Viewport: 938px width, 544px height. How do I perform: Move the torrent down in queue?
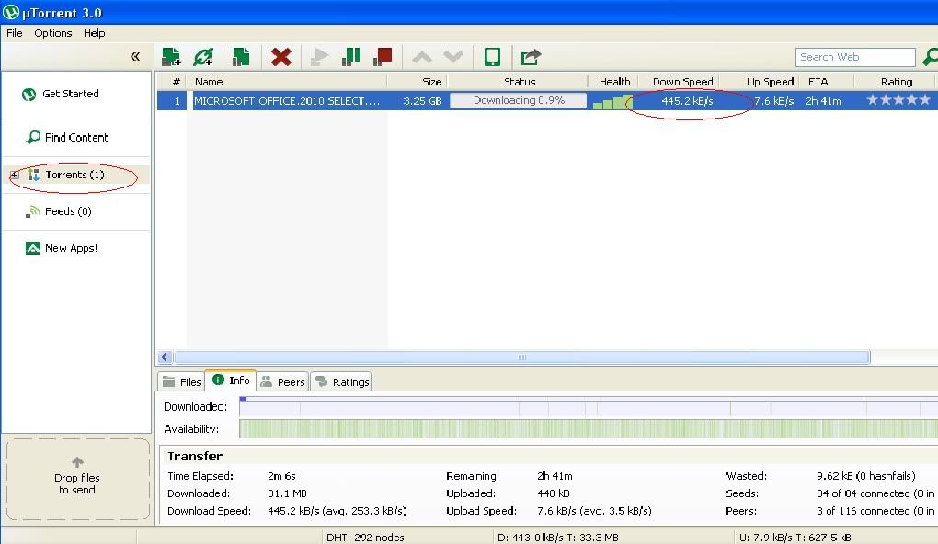(x=452, y=57)
